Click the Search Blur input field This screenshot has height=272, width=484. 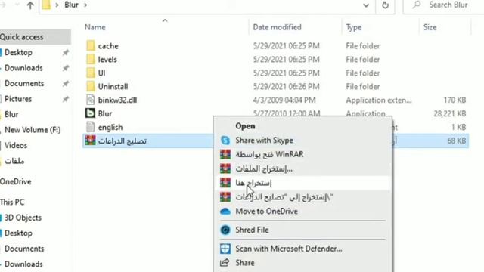[444, 5]
